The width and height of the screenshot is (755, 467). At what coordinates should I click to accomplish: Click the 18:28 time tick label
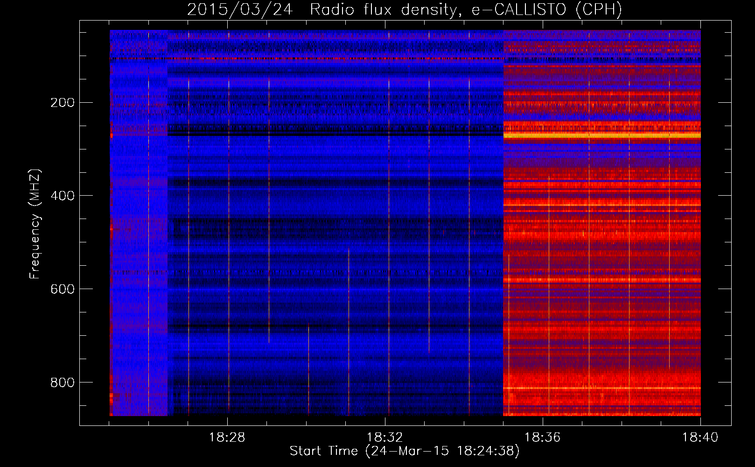pyautogui.click(x=227, y=438)
